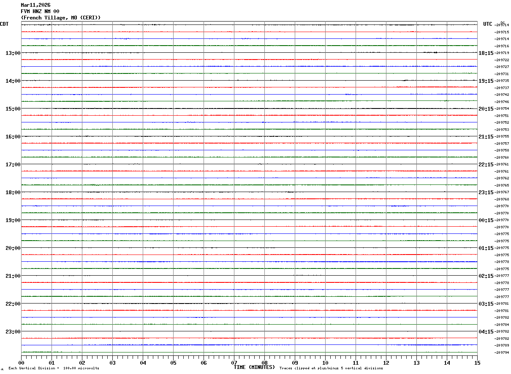Select the 20:00 CDT hour label
Screen dimensions: 511x374
pos(13,248)
